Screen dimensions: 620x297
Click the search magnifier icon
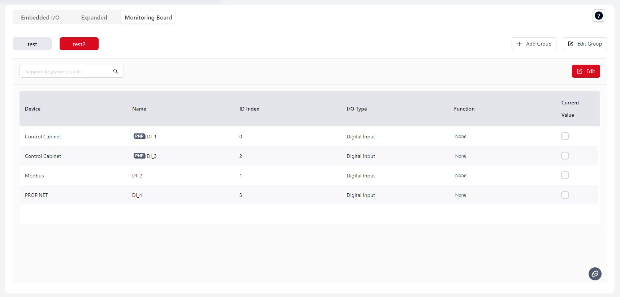116,71
